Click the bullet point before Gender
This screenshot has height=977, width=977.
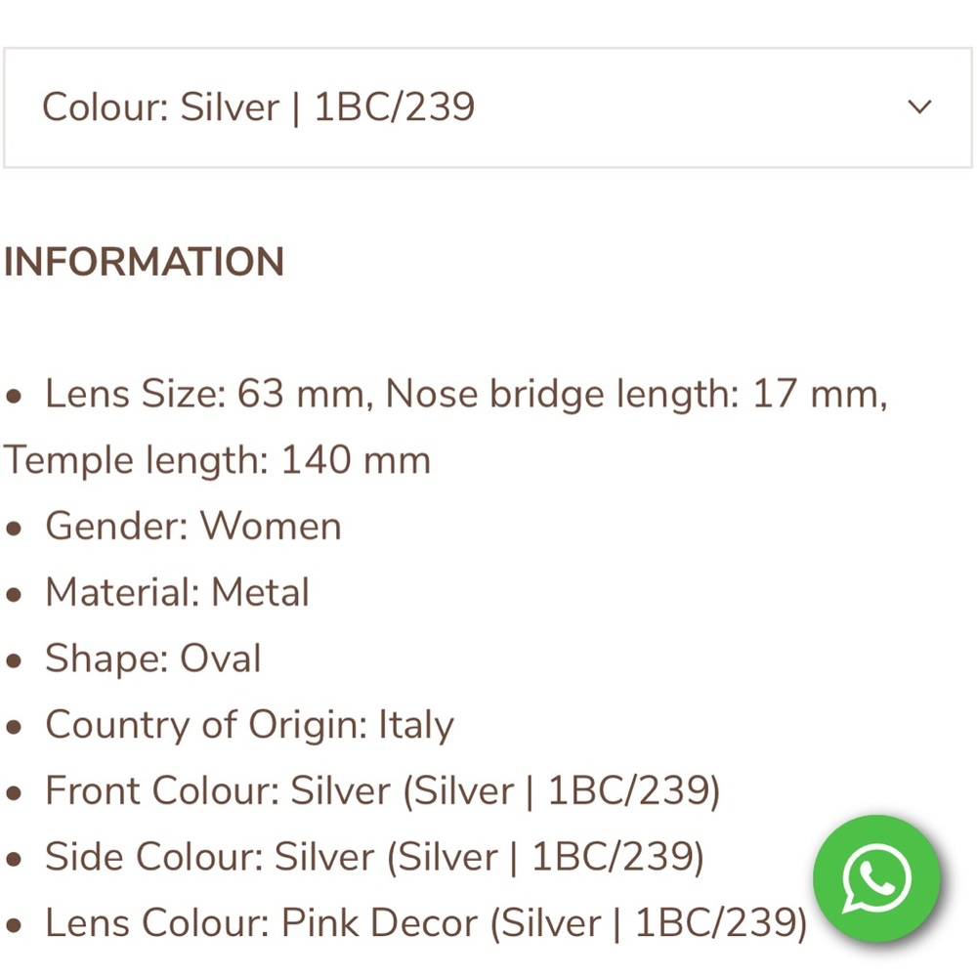tap(14, 529)
